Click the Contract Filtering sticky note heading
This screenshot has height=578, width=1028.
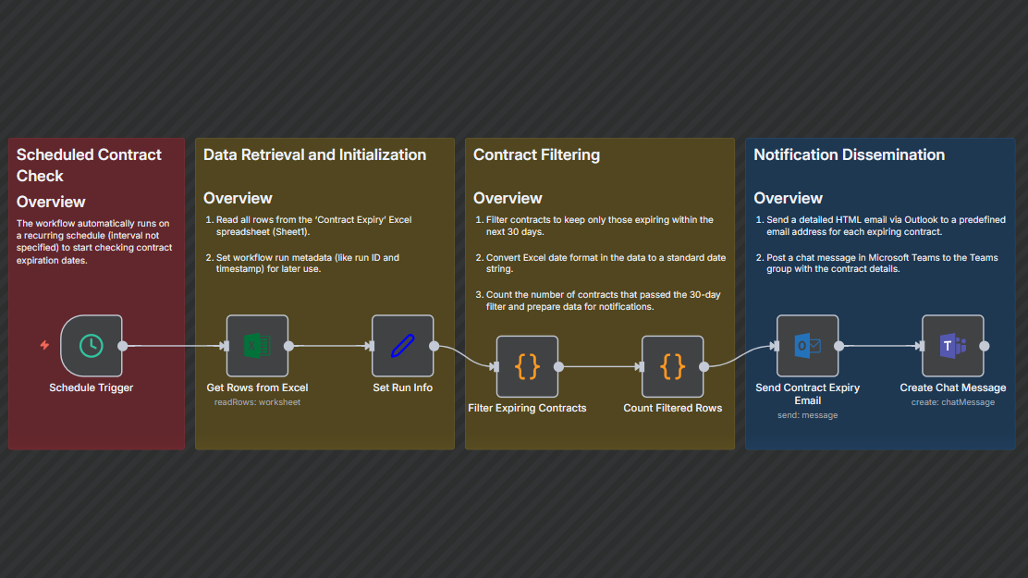[536, 154]
